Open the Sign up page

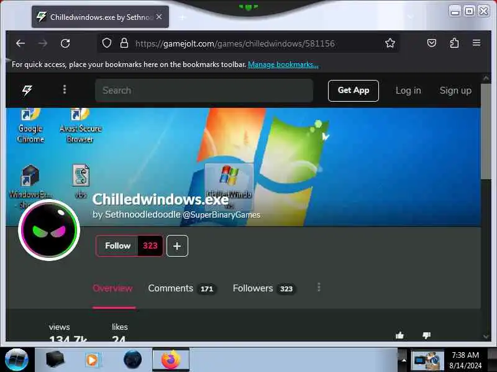tap(455, 91)
